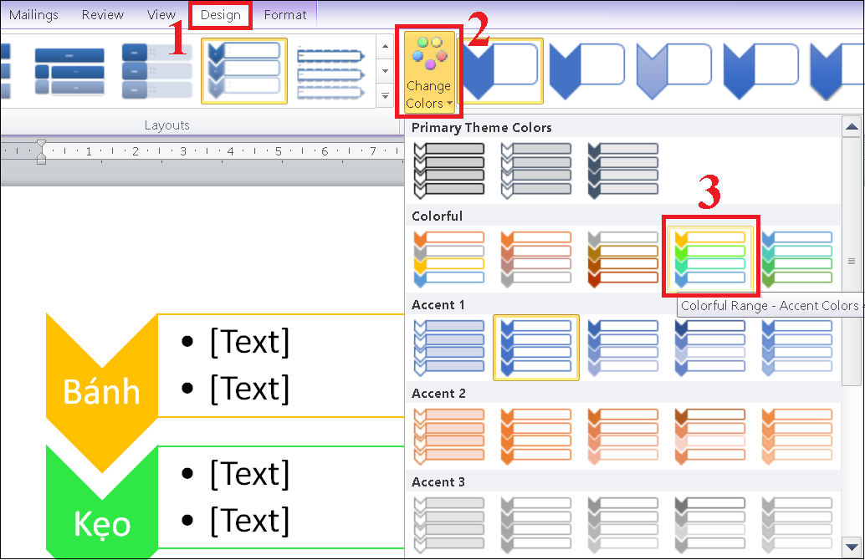This screenshot has height=560, width=865.
Task: Apply the fourth SmartArt style with shadow
Action: [x=761, y=71]
